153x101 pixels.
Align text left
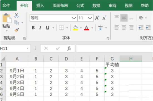(117, 28)
